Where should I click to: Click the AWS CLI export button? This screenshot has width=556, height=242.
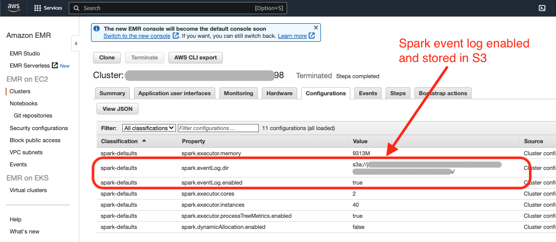point(196,57)
